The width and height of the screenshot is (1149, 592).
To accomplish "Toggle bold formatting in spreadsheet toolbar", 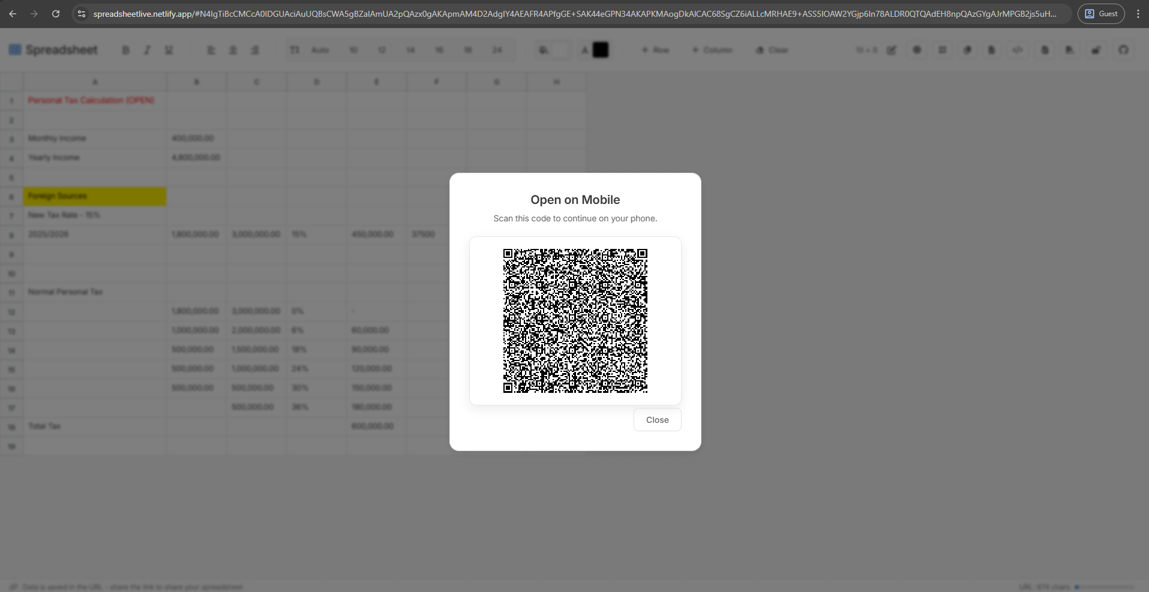I will point(125,50).
